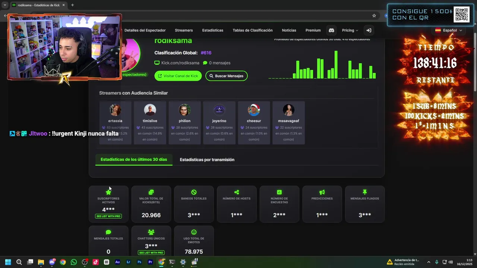Open similar streamer timislive's avatar

point(150,110)
